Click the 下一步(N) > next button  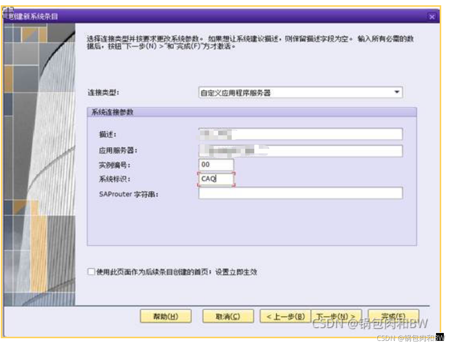click(336, 316)
